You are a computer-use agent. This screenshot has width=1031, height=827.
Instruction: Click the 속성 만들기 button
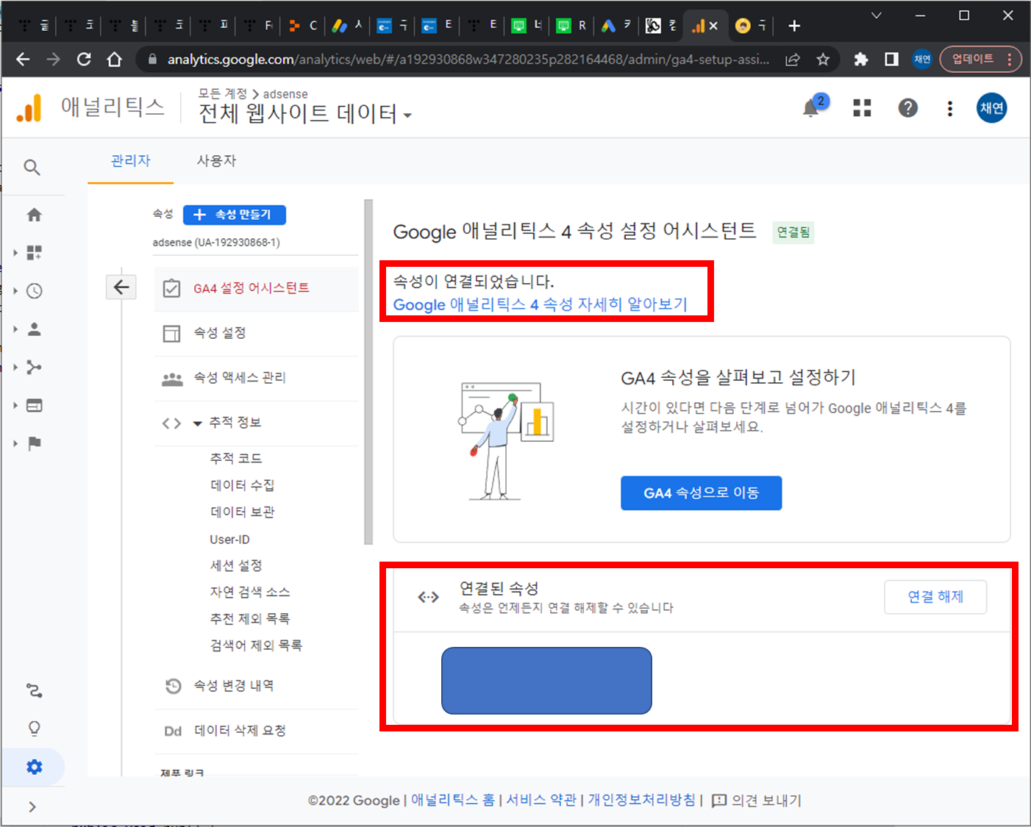[x=235, y=215]
